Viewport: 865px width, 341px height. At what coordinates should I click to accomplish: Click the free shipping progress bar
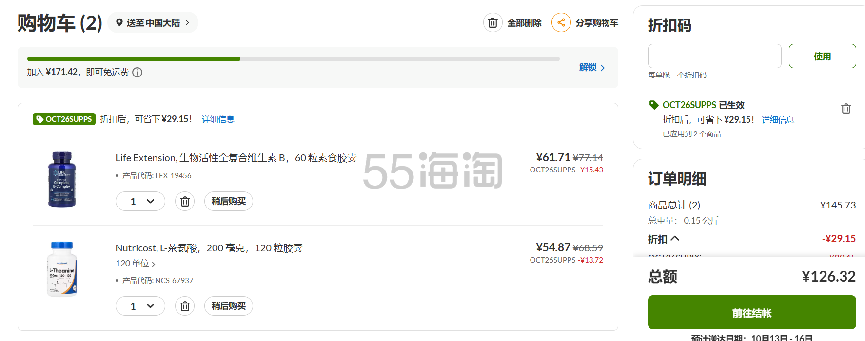[294, 59]
